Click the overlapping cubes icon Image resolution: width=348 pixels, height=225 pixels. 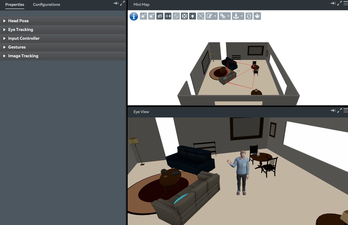176,16
